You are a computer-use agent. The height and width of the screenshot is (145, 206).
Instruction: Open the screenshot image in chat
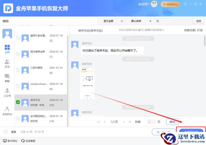(87, 83)
